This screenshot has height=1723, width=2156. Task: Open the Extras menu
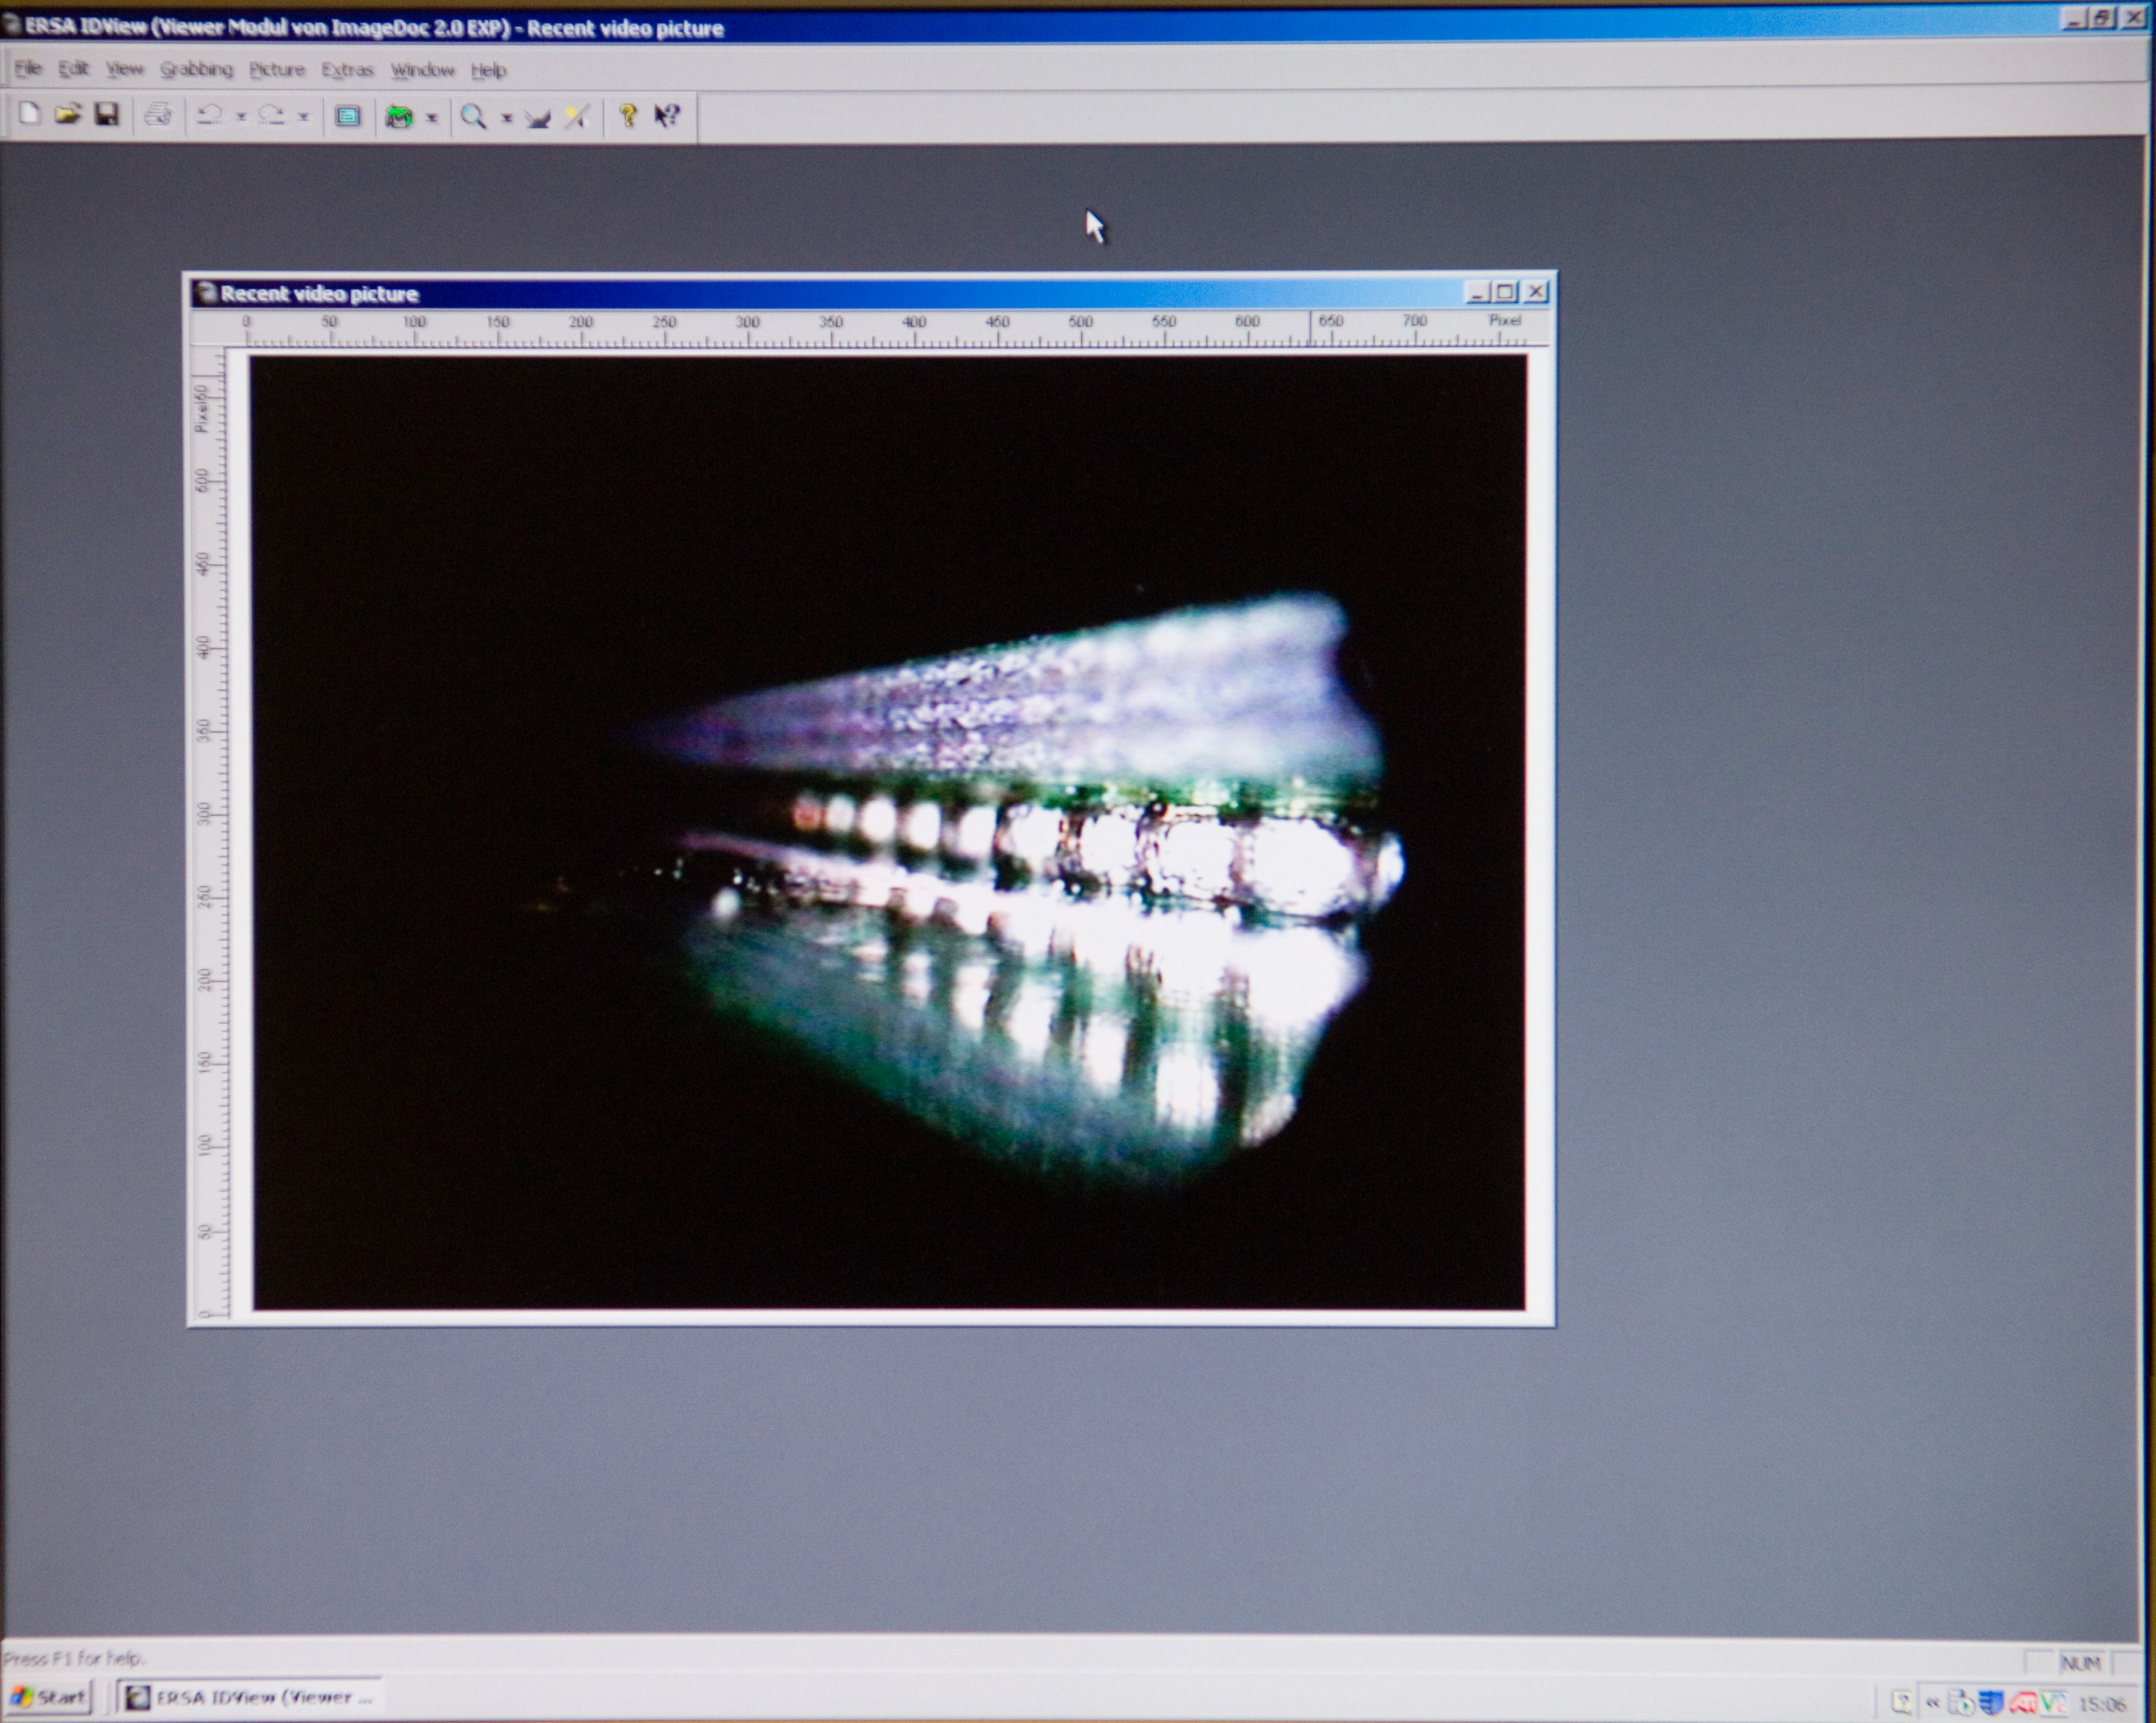click(x=347, y=70)
